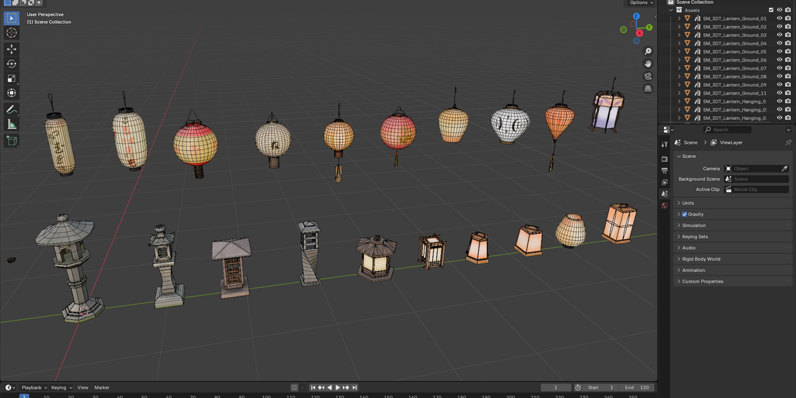Viewport: 796px width, 398px height.
Task: Choose the Rotate tool
Action: click(x=11, y=64)
